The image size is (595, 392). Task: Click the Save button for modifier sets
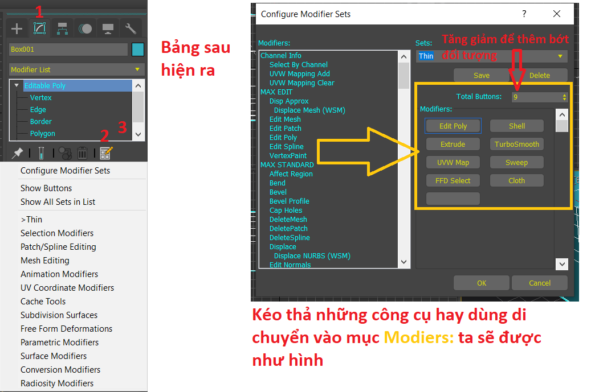pyautogui.click(x=481, y=75)
